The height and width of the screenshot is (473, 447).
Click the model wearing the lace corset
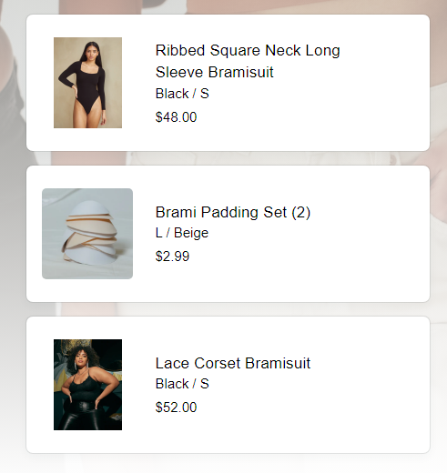tap(88, 388)
